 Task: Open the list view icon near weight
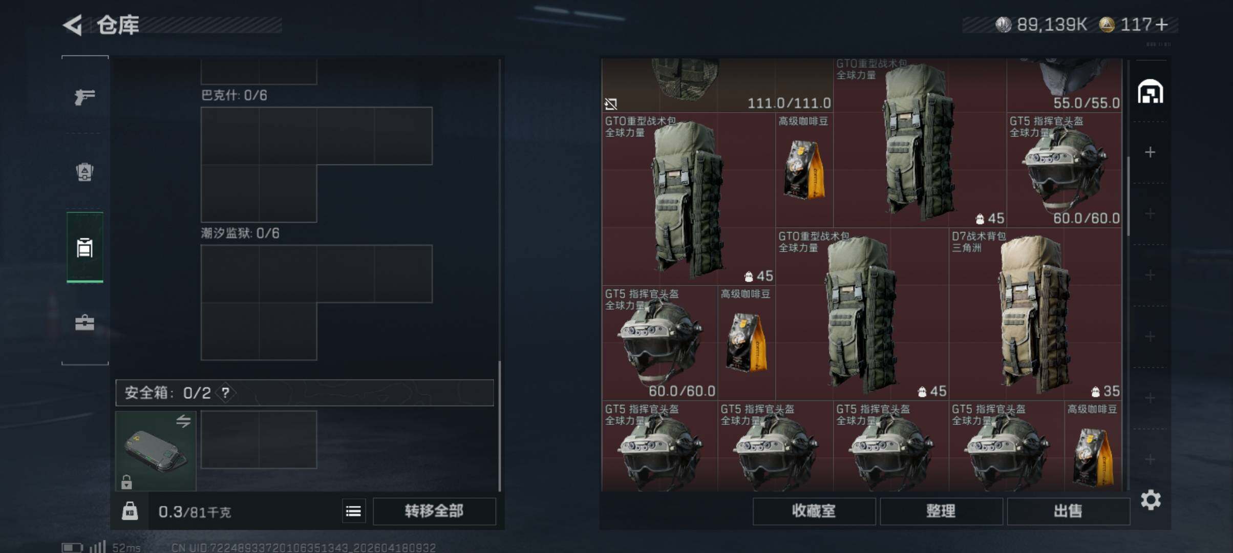click(x=353, y=511)
